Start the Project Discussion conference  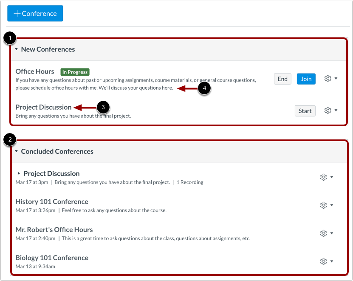305,111
